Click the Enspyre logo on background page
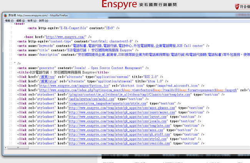The height and width of the screenshot is (163, 250). (119, 4)
